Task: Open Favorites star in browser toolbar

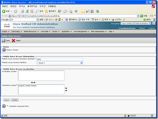Action: pos(46,11)
